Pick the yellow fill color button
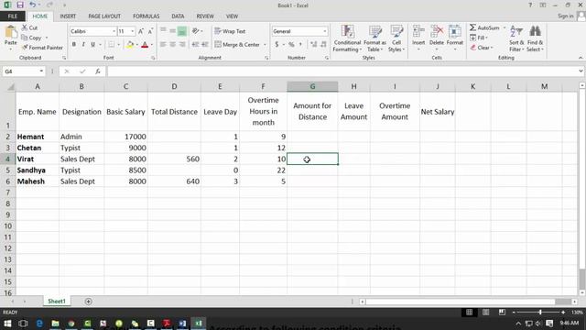The height and width of the screenshot is (330, 586). click(130, 45)
